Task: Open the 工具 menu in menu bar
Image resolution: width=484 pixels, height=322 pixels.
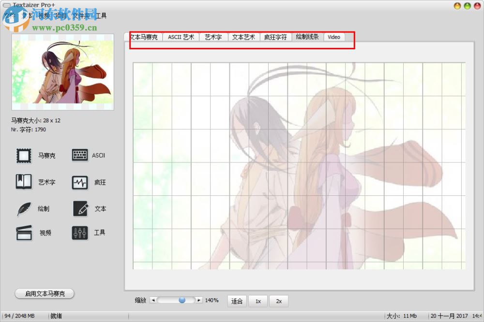Action: tap(101, 15)
